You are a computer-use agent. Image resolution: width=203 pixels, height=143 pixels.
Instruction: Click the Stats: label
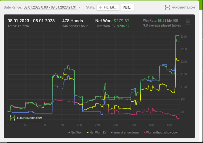click(x=90, y=7)
